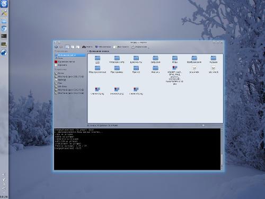The height and width of the screenshot is (199, 265).
Task: Launch the blue globe application in the panel
Action: (4, 53)
